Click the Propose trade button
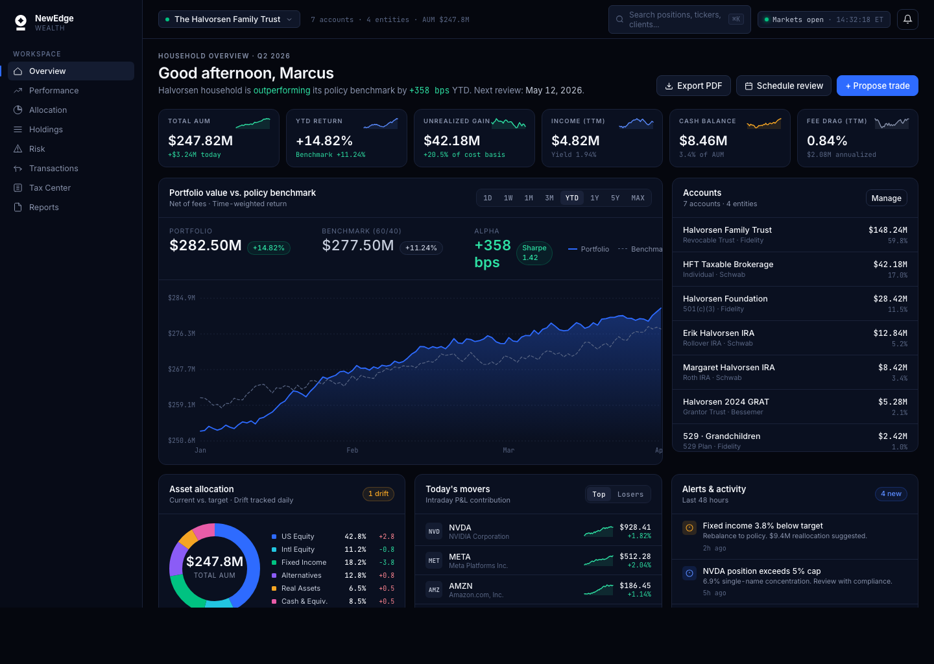Viewport: 934px width, 664px height. coord(878,86)
